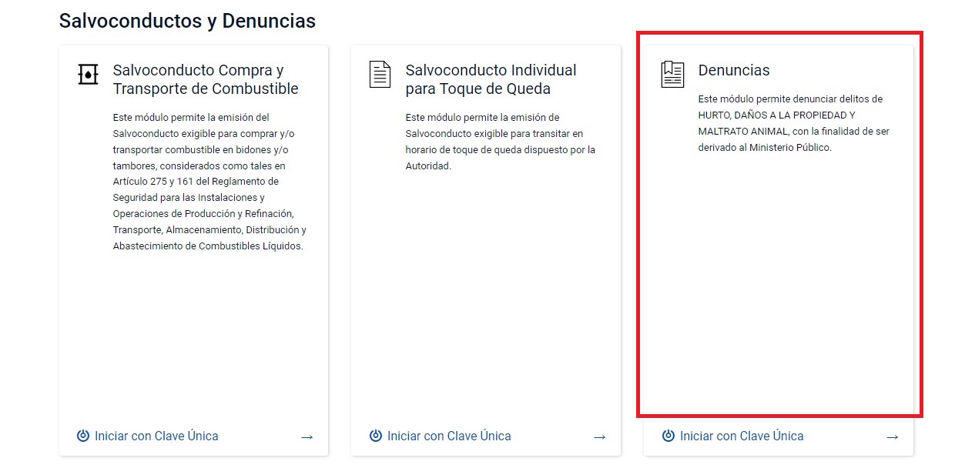Start with Clave Única for Denuncias
The height and width of the screenshot is (468, 965).
tap(742, 436)
